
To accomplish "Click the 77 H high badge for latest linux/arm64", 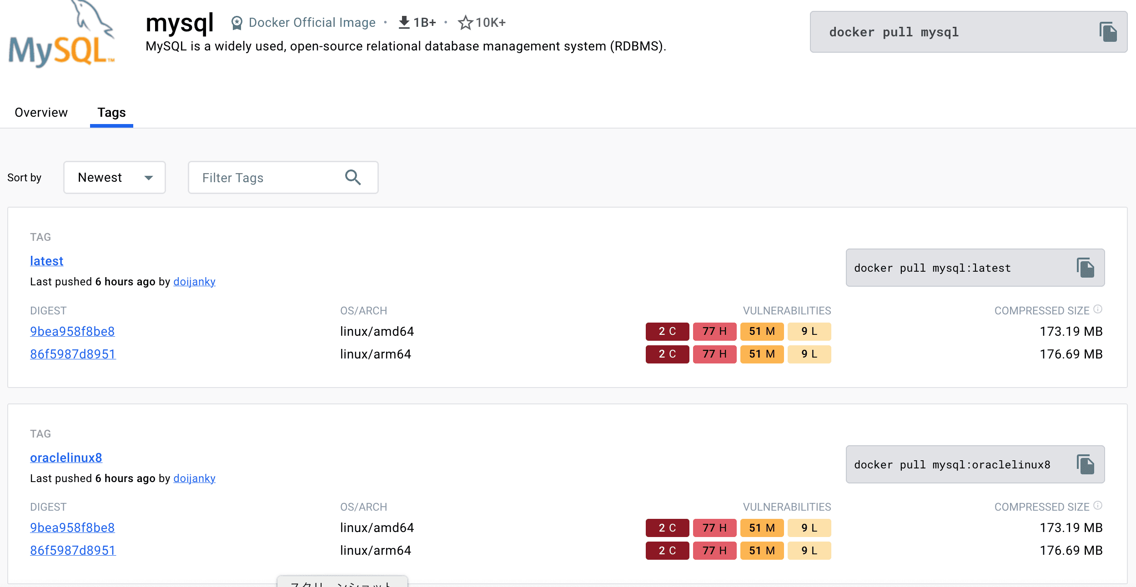I will pyautogui.click(x=714, y=354).
